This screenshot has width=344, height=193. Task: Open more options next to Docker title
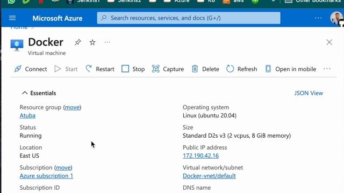coord(107,42)
